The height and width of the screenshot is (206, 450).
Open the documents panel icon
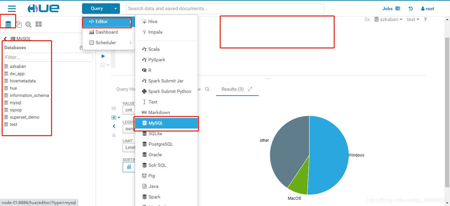(19, 24)
